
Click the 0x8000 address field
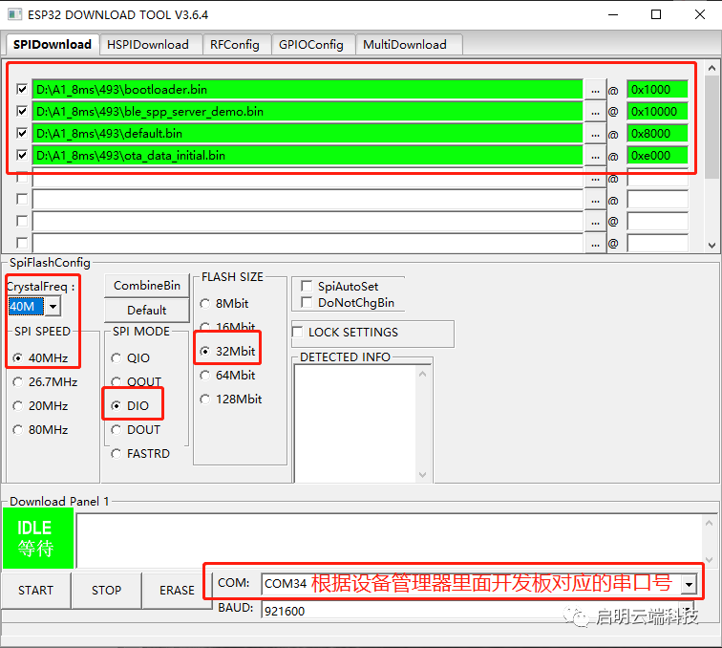(657, 134)
